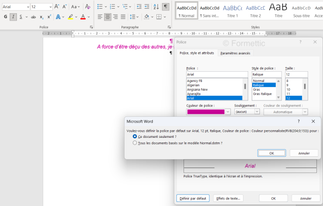323x206 pixels.
Task: Apply the superscript button
Action: [49, 17]
